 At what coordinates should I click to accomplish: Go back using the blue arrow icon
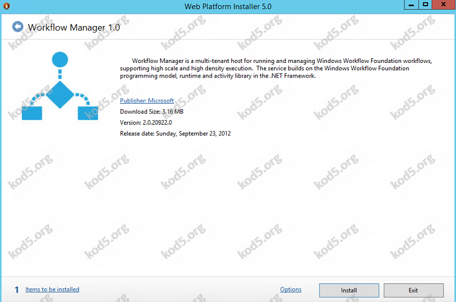pos(18,27)
